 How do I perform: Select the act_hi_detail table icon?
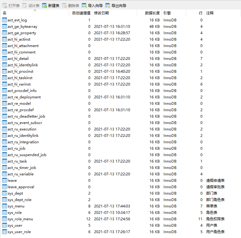click(x=5, y=58)
